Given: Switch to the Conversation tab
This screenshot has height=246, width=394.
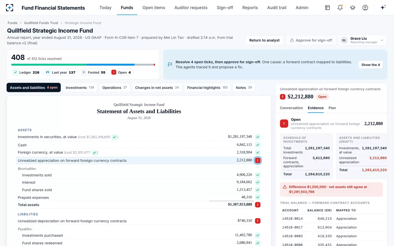Looking at the screenshot, I should click(291, 108).
